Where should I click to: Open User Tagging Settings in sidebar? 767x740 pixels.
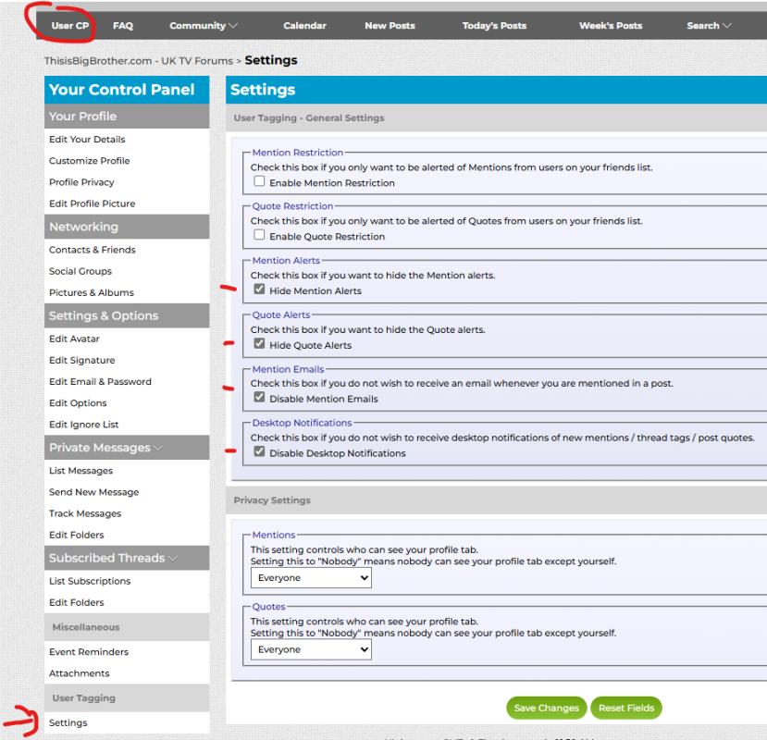click(68, 722)
